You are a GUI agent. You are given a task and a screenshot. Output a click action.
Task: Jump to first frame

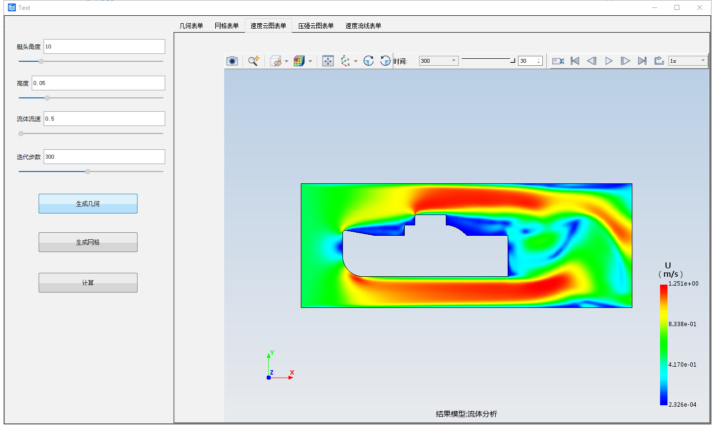pyautogui.click(x=575, y=61)
